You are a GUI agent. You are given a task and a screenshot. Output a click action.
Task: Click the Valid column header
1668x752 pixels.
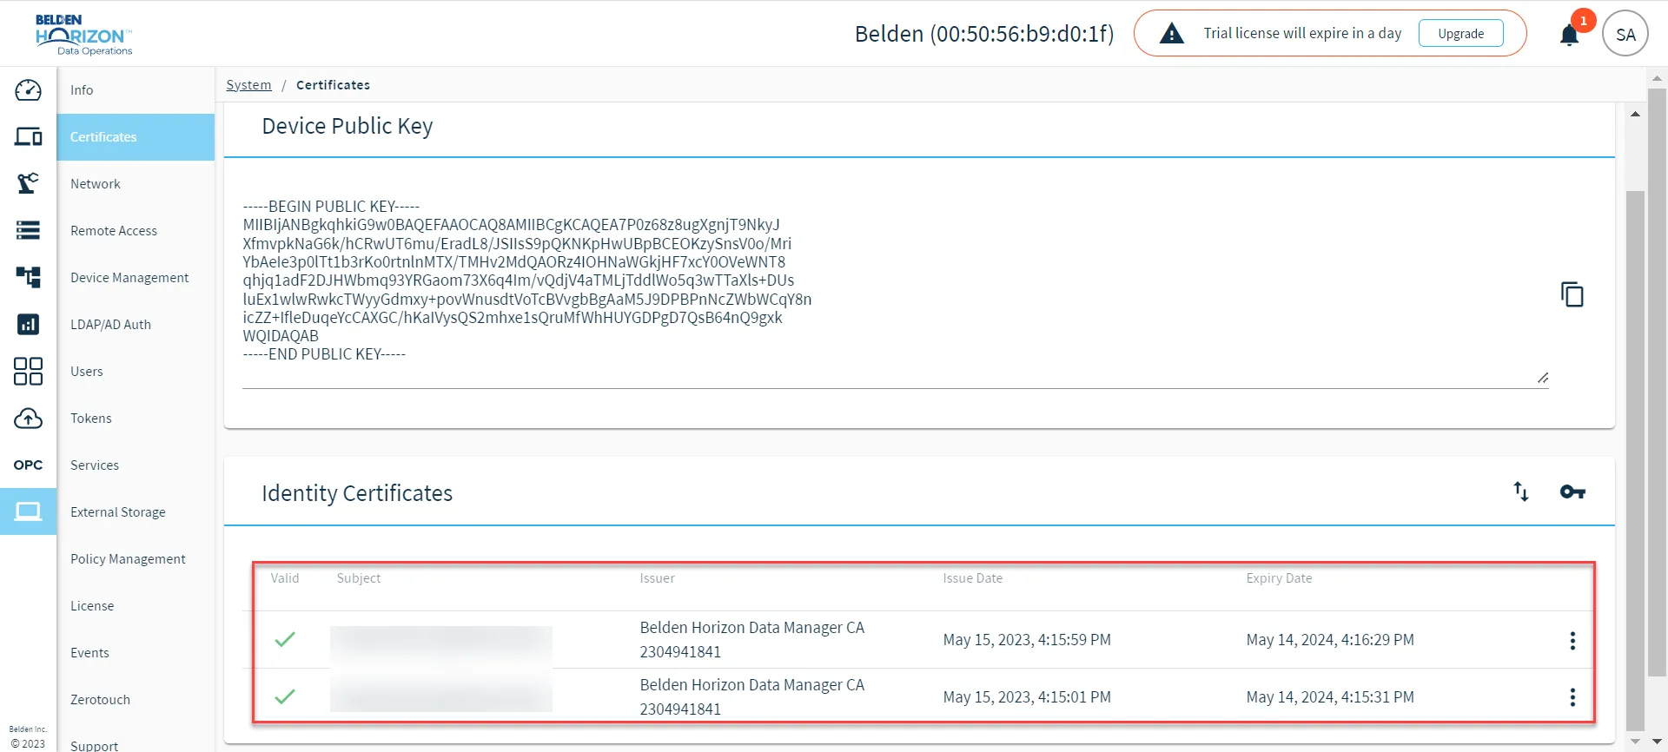click(x=285, y=578)
